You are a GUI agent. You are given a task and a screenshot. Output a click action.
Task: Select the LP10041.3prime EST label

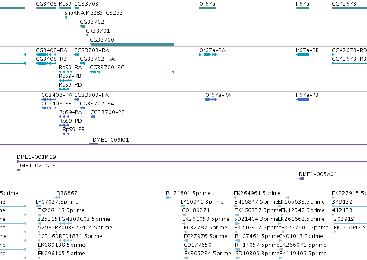point(202,202)
